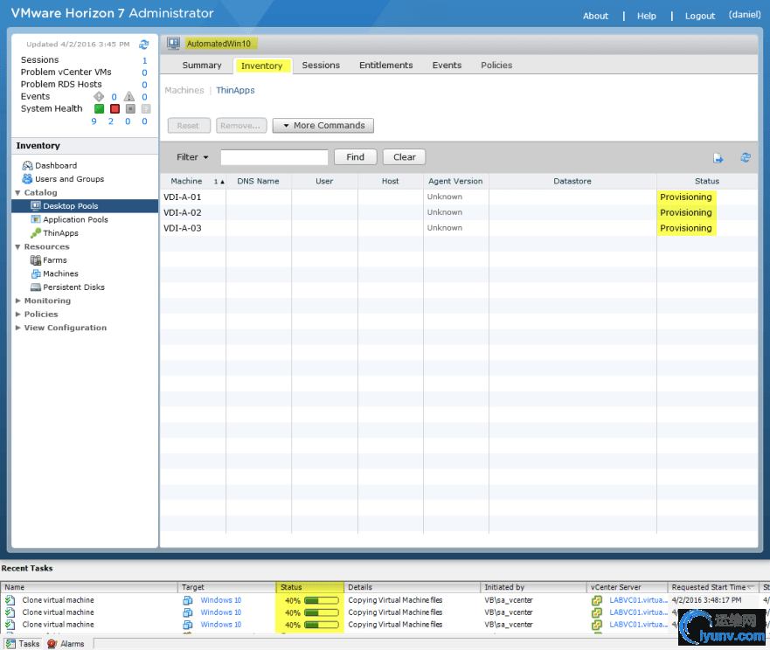Image resolution: width=770 pixels, height=650 pixels.
Task: Click the Desktop Pools icon
Action: (36, 205)
